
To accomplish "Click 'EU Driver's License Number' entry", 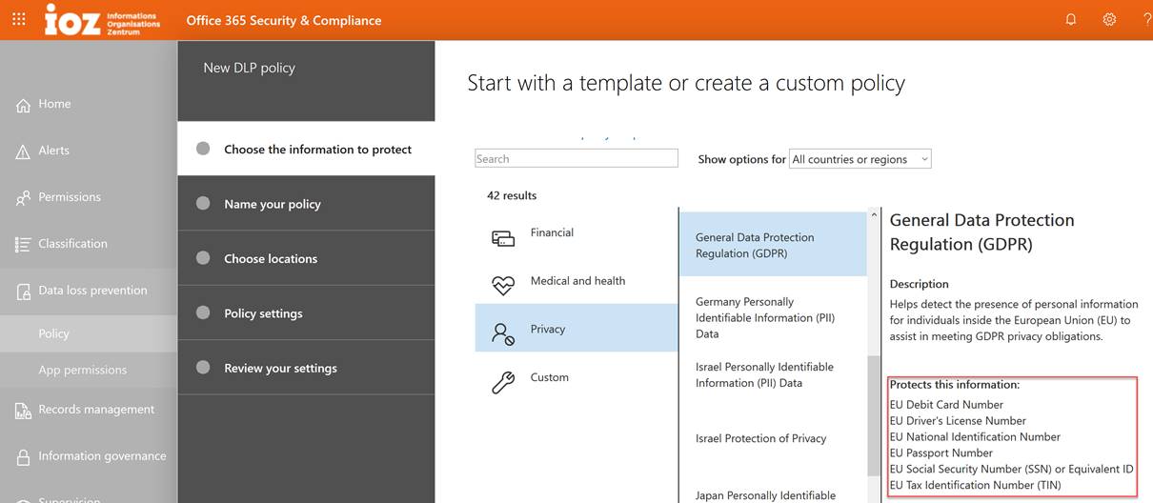I will click(958, 420).
